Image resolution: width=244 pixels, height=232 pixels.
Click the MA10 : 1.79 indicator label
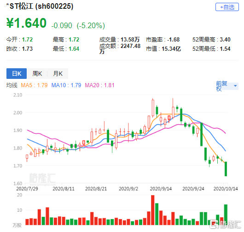pos(66,85)
